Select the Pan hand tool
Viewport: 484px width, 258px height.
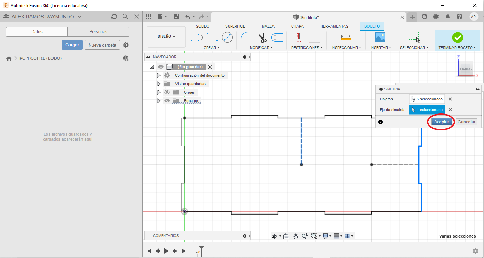coord(296,236)
